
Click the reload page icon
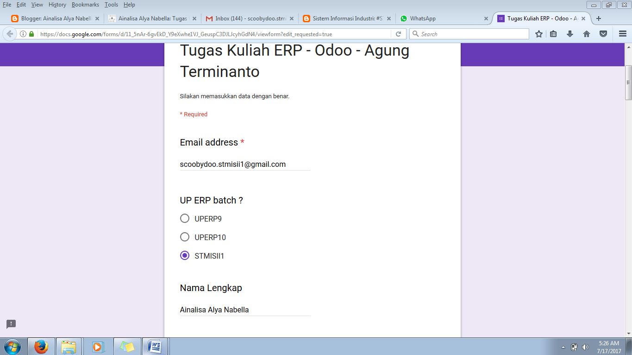tap(398, 33)
